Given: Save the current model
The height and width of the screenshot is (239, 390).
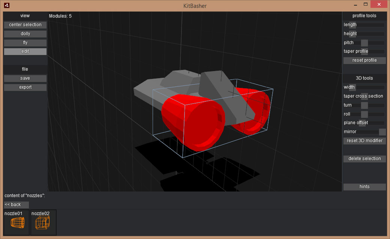Looking at the screenshot, I should [x=25, y=79].
